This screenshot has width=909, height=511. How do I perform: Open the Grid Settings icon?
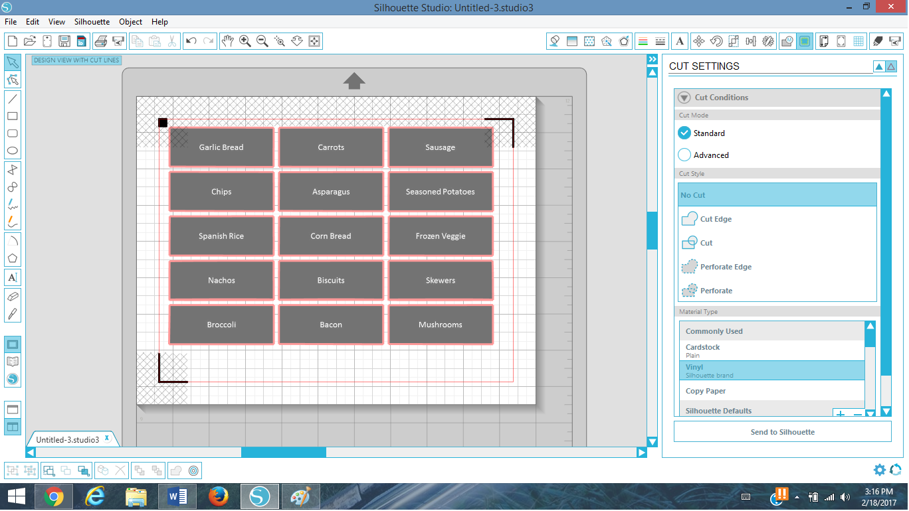pos(858,41)
